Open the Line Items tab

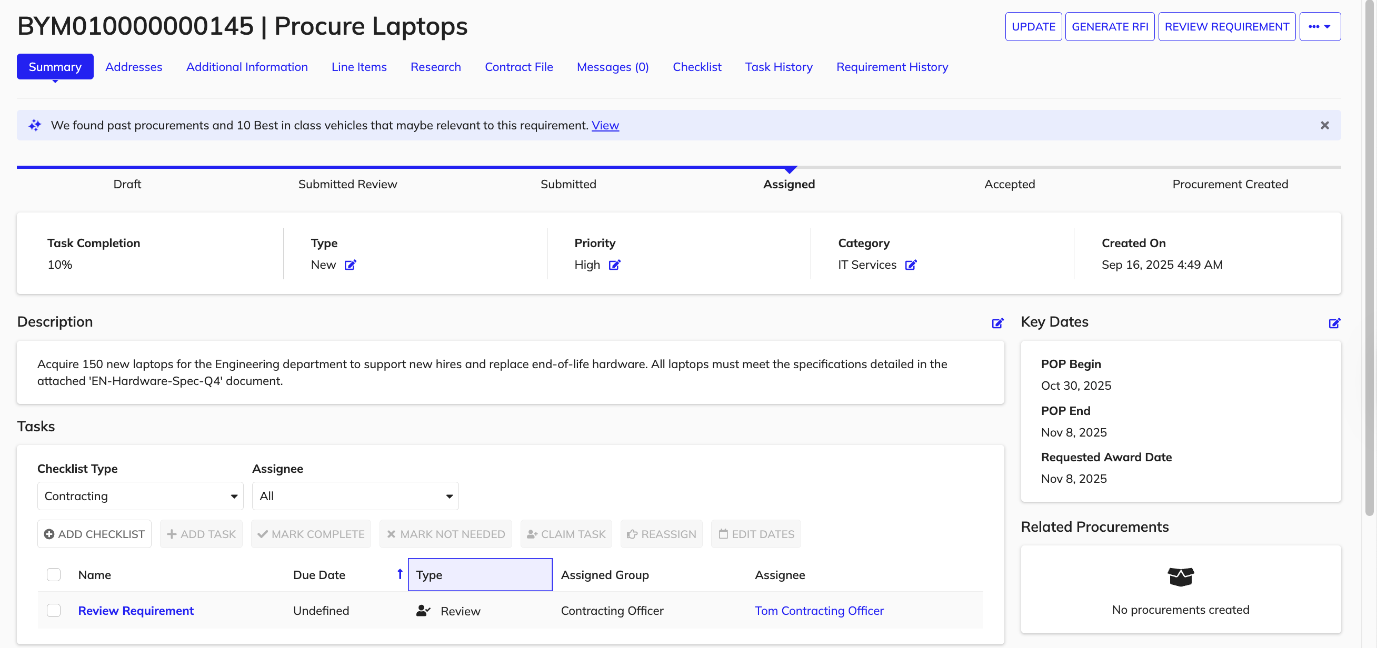click(358, 67)
